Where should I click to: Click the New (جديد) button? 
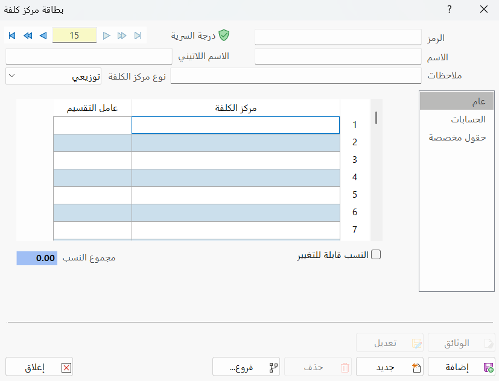[x=390, y=367]
